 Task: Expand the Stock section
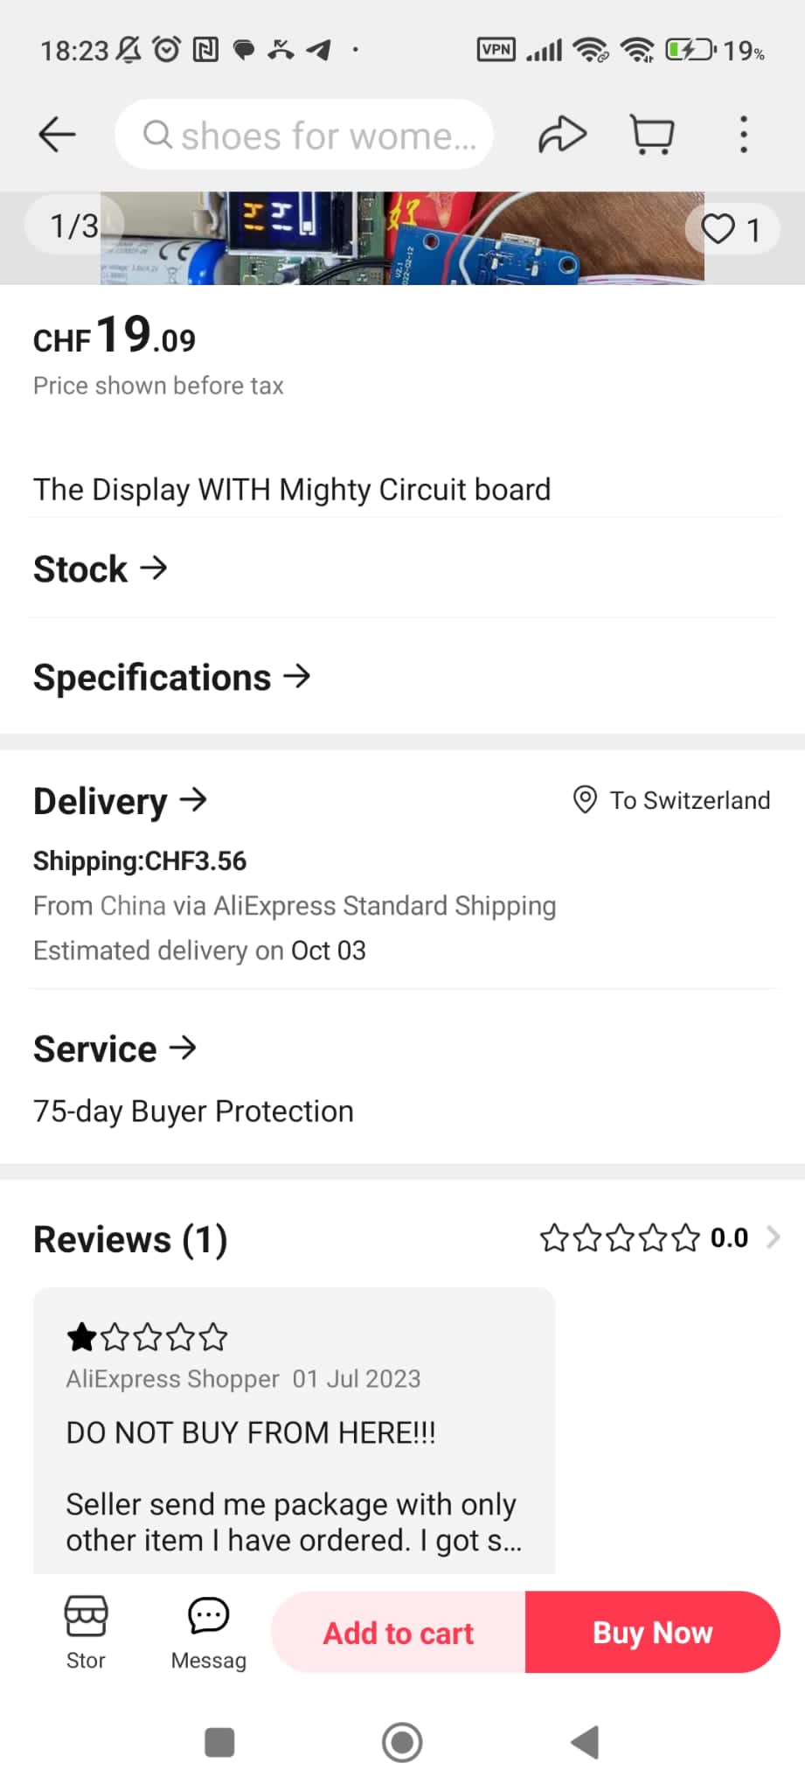(x=101, y=569)
